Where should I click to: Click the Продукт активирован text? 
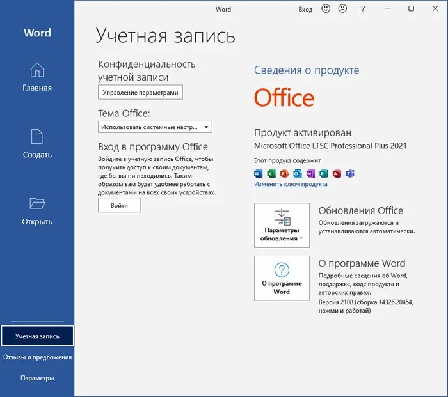pos(303,133)
